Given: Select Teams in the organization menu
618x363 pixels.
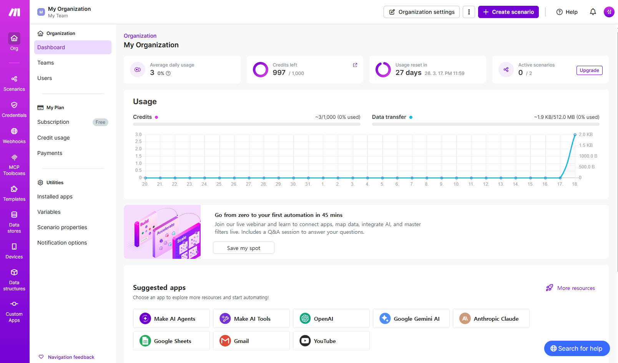Looking at the screenshot, I should (x=46, y=63).
